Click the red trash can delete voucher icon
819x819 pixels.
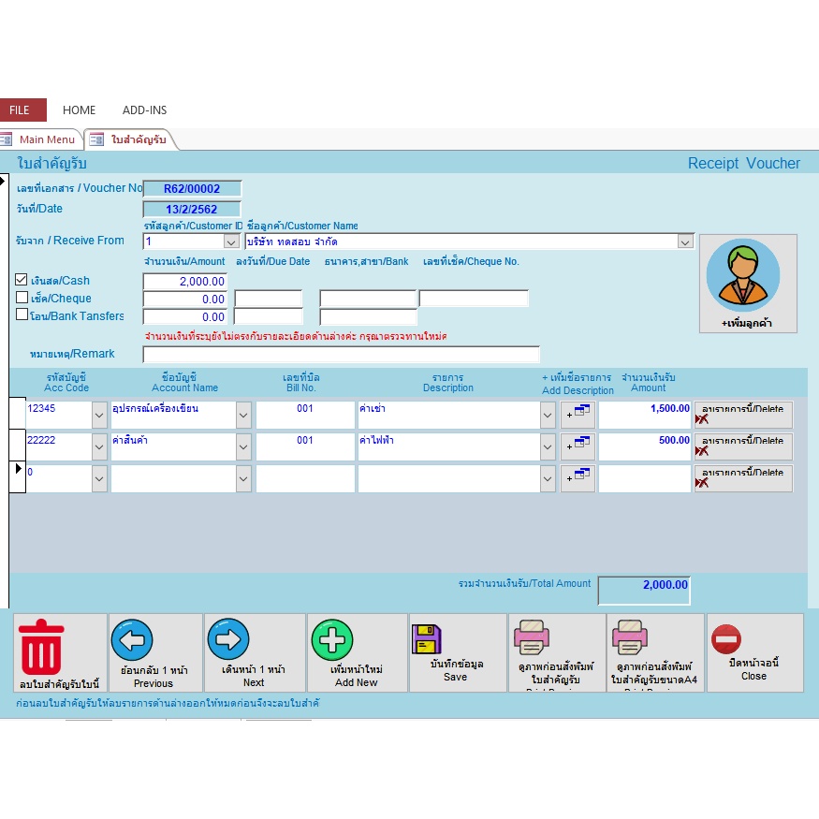tap(42, 644)
